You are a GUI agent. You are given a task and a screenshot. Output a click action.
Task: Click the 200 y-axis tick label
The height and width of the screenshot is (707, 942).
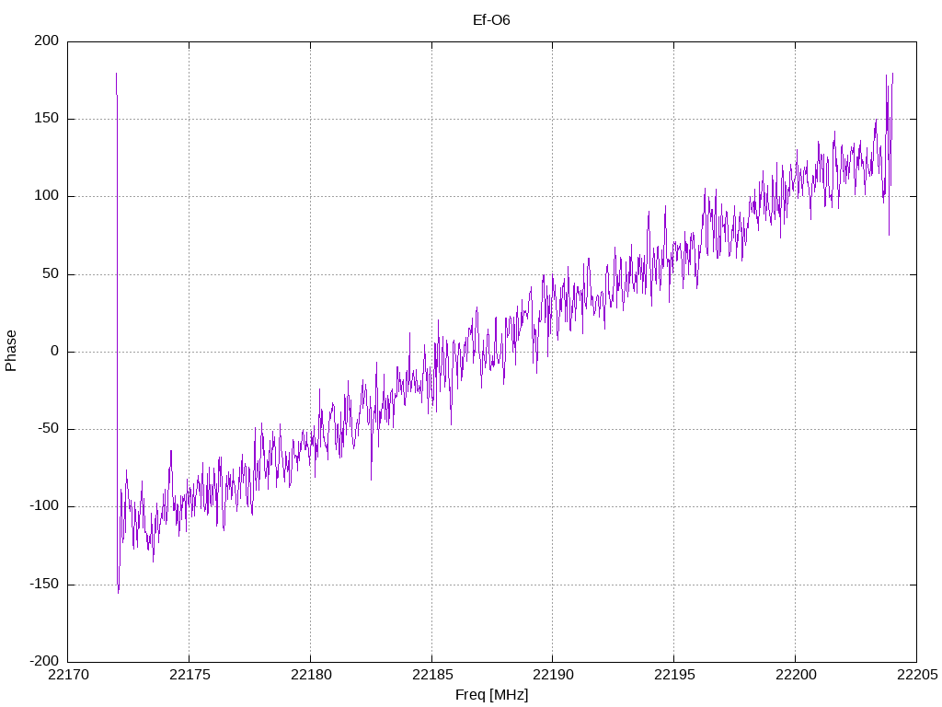[47, 41]
